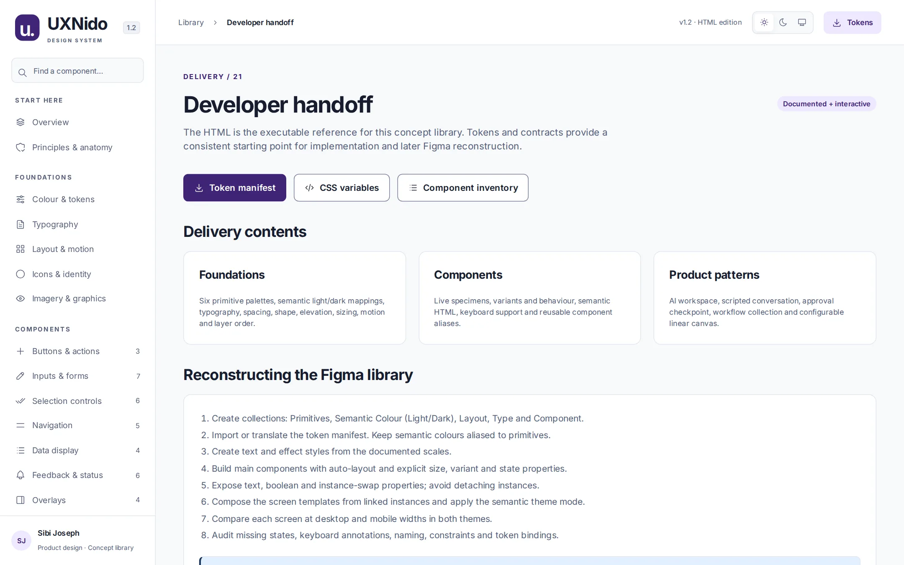
Task: Click the Reconstructing the Figma library heading
Action: point(298,375)
